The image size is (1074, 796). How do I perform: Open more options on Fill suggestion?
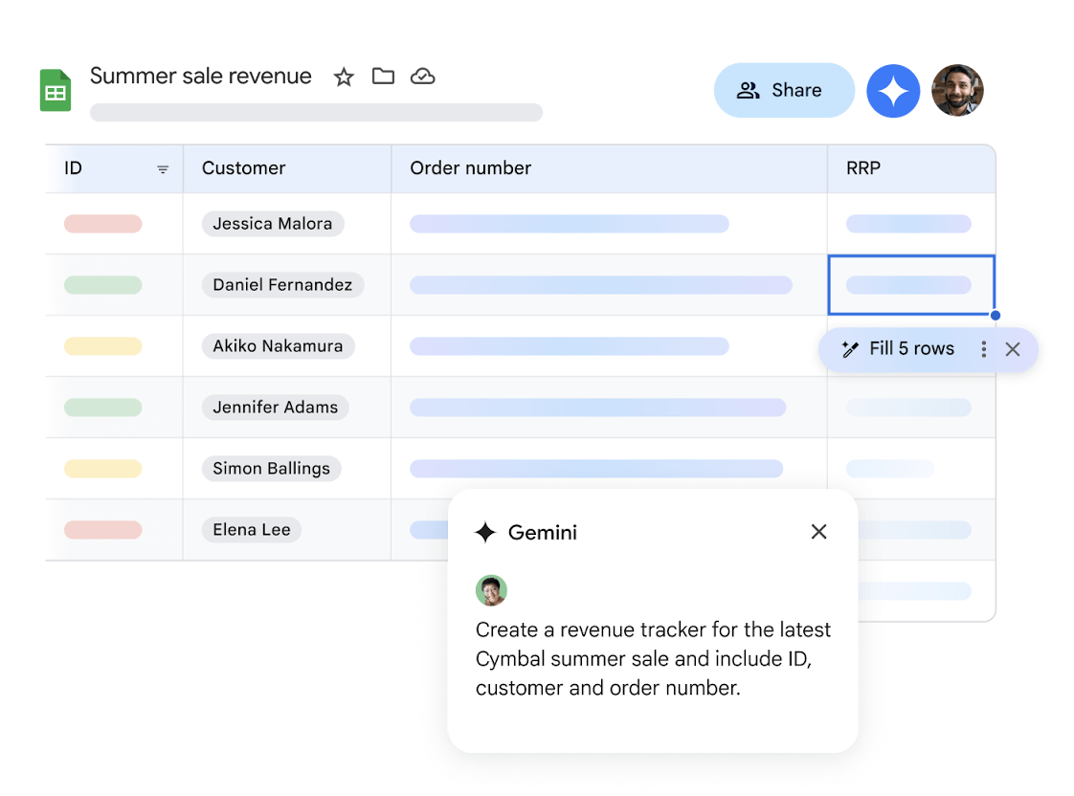point(983,349)
